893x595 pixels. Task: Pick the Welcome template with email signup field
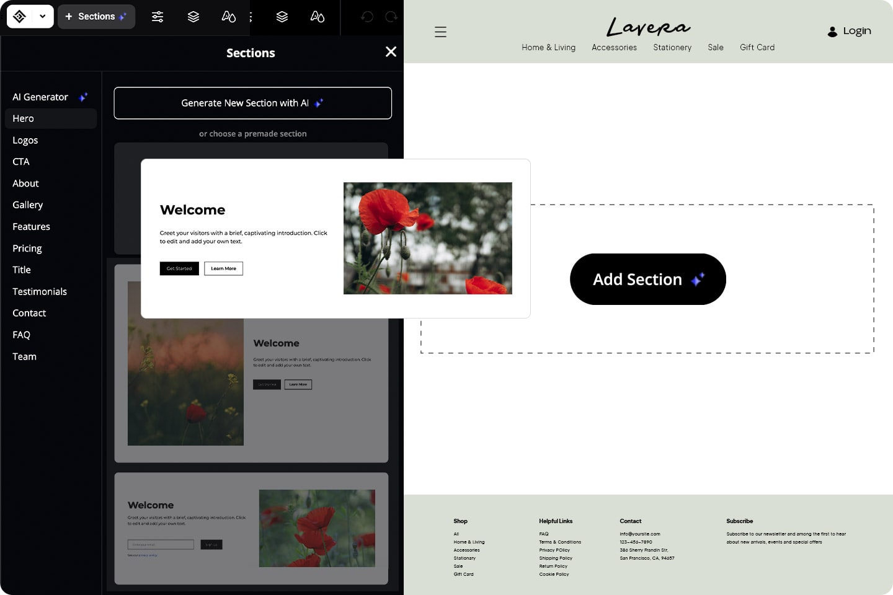pyautogui.click(x=251, y=529)
